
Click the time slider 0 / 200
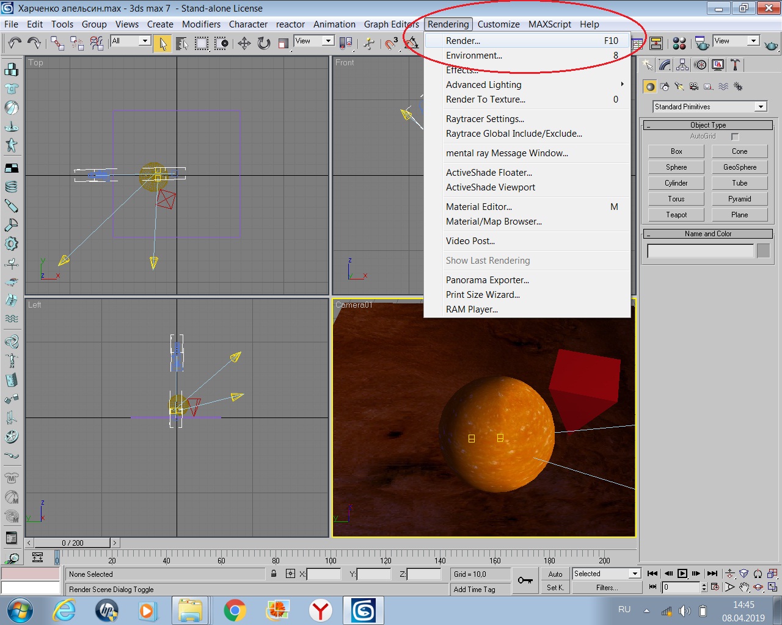tap(73, 543)
